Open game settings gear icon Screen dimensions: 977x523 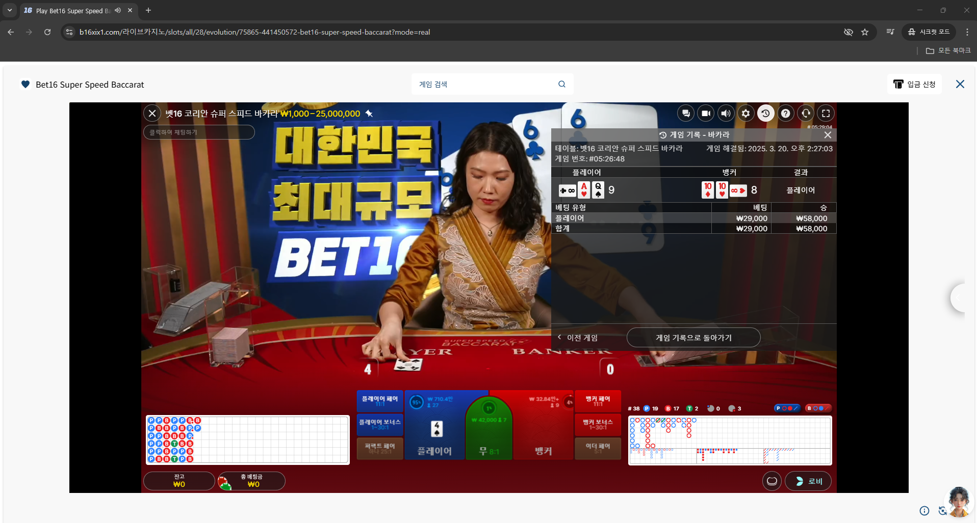coord(745,114)
